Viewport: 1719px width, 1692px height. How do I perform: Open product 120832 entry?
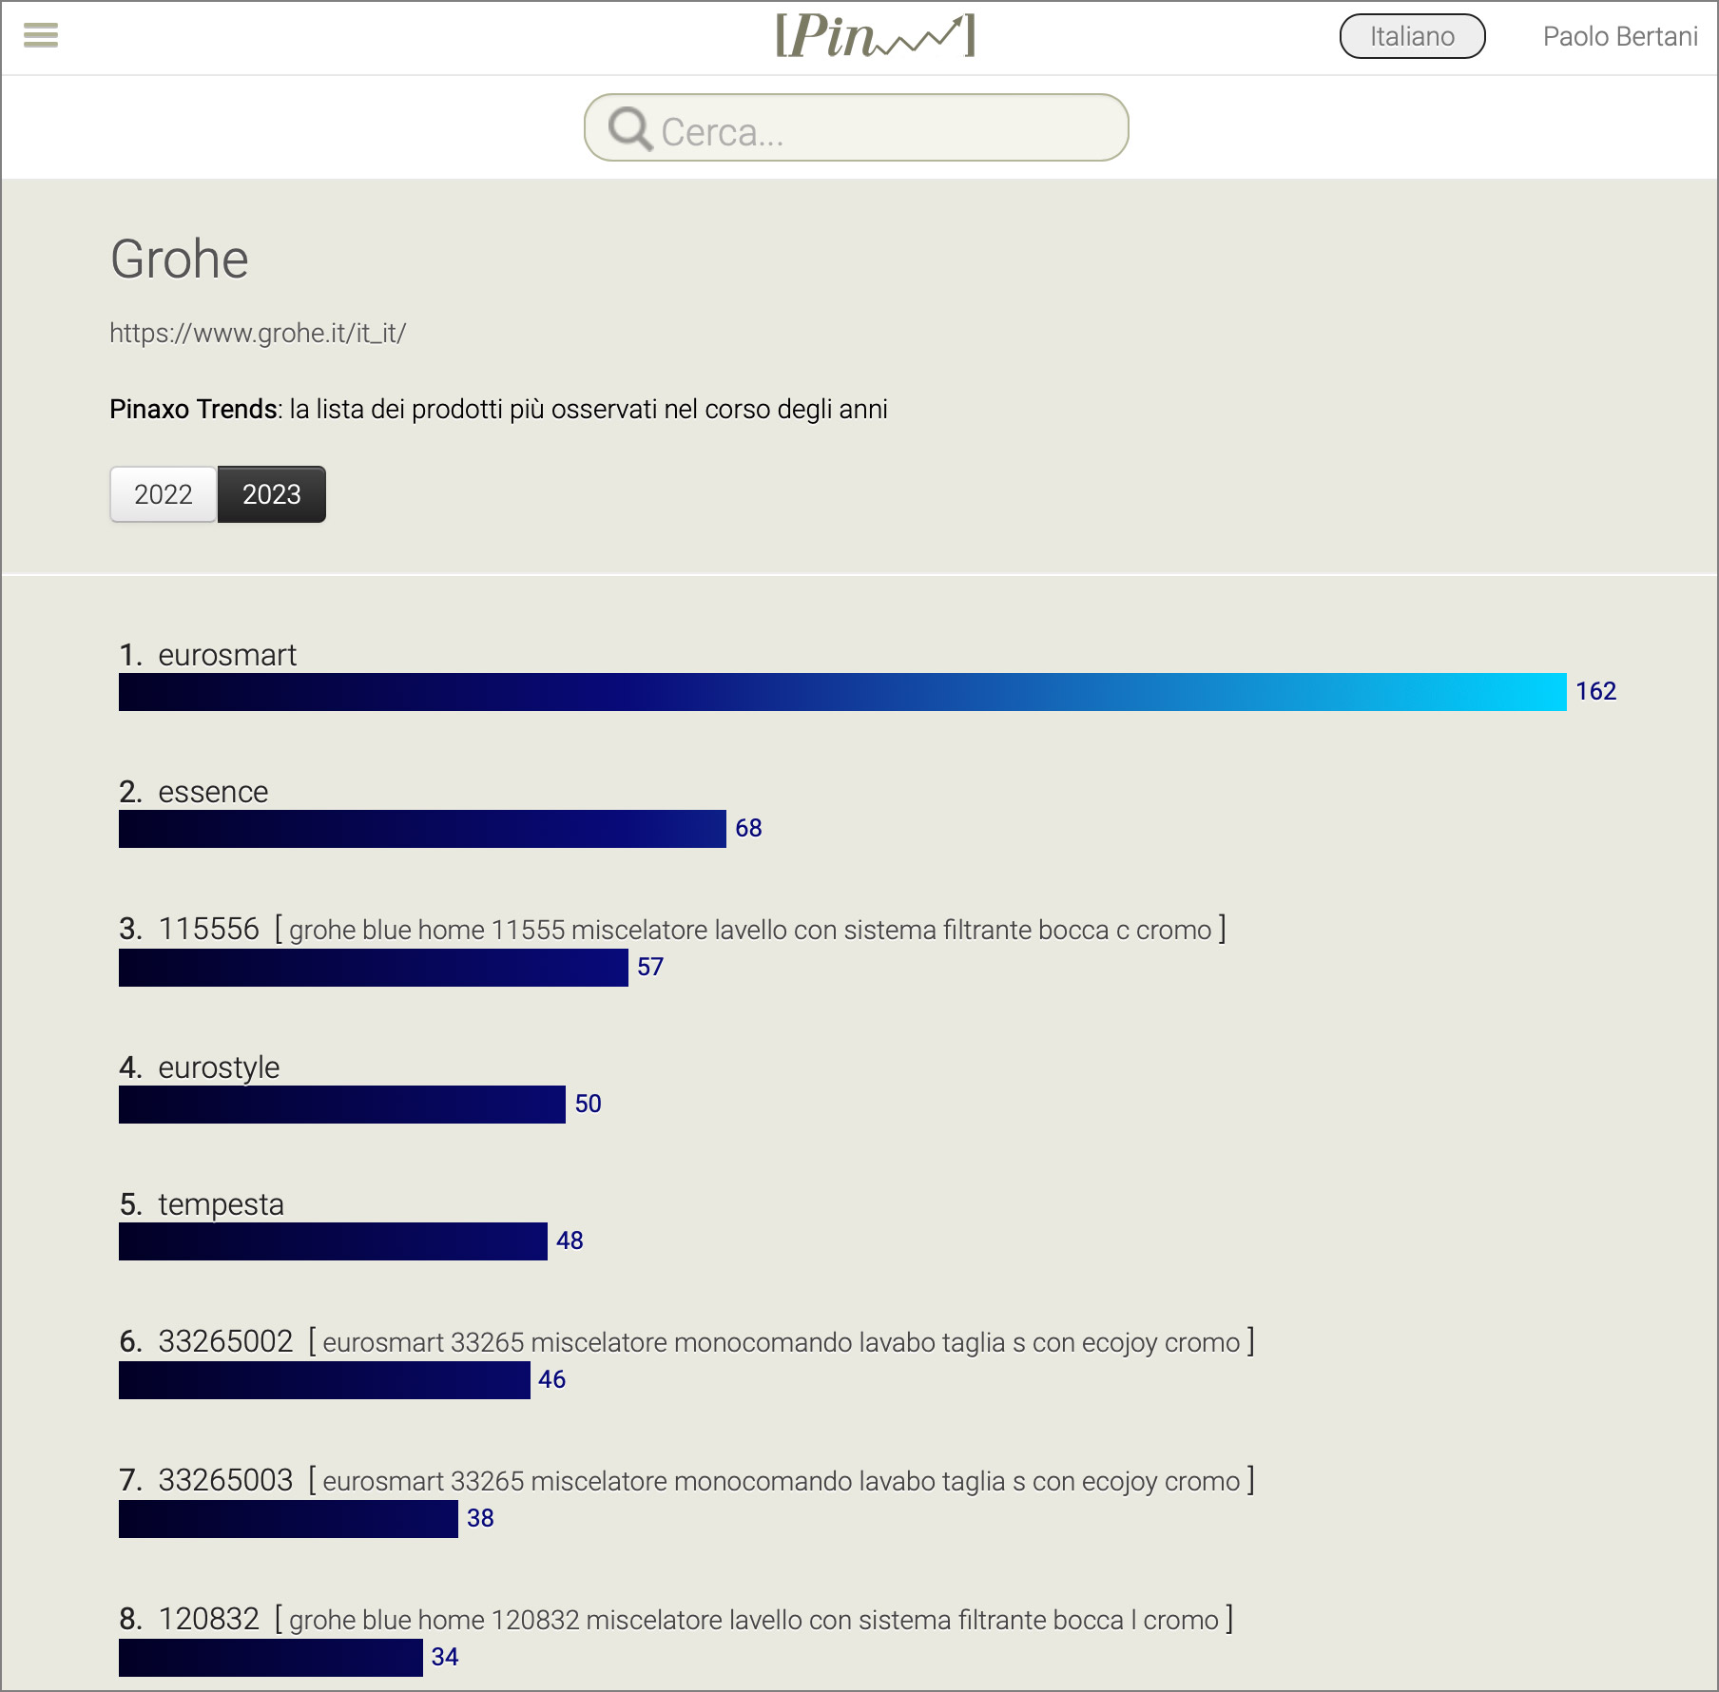click(208, 1619)
